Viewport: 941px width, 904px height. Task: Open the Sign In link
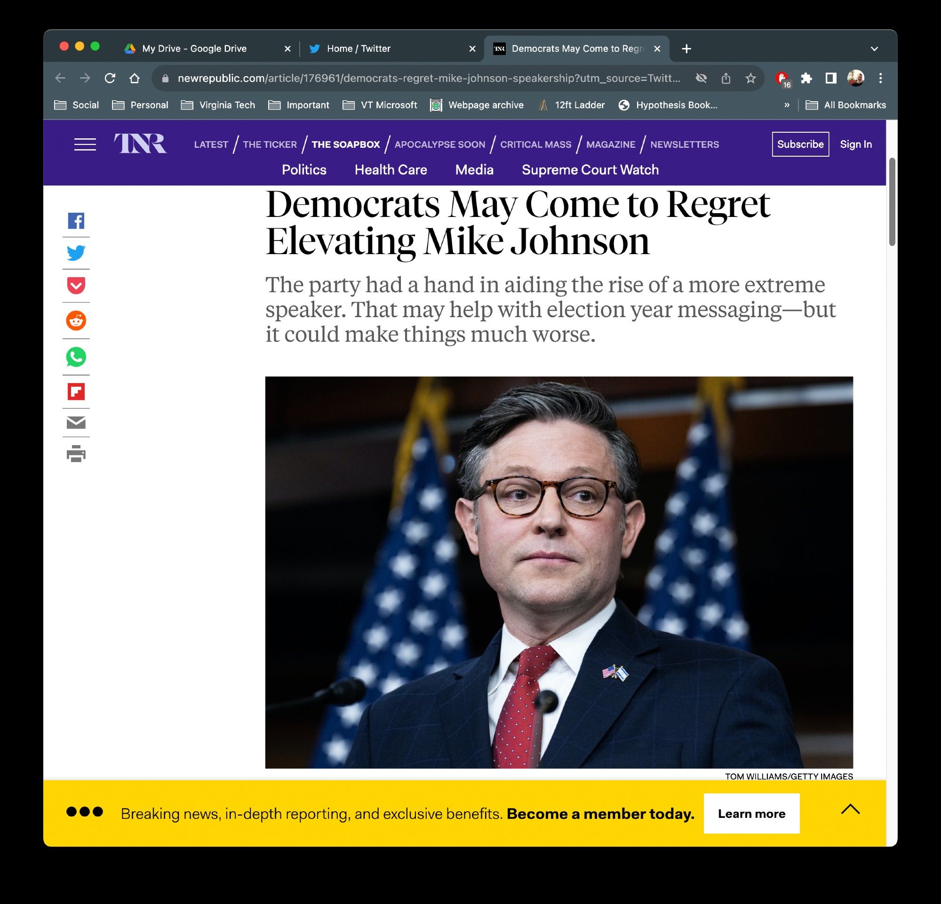(856, 144)
